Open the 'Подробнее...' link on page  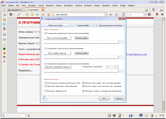25,70
